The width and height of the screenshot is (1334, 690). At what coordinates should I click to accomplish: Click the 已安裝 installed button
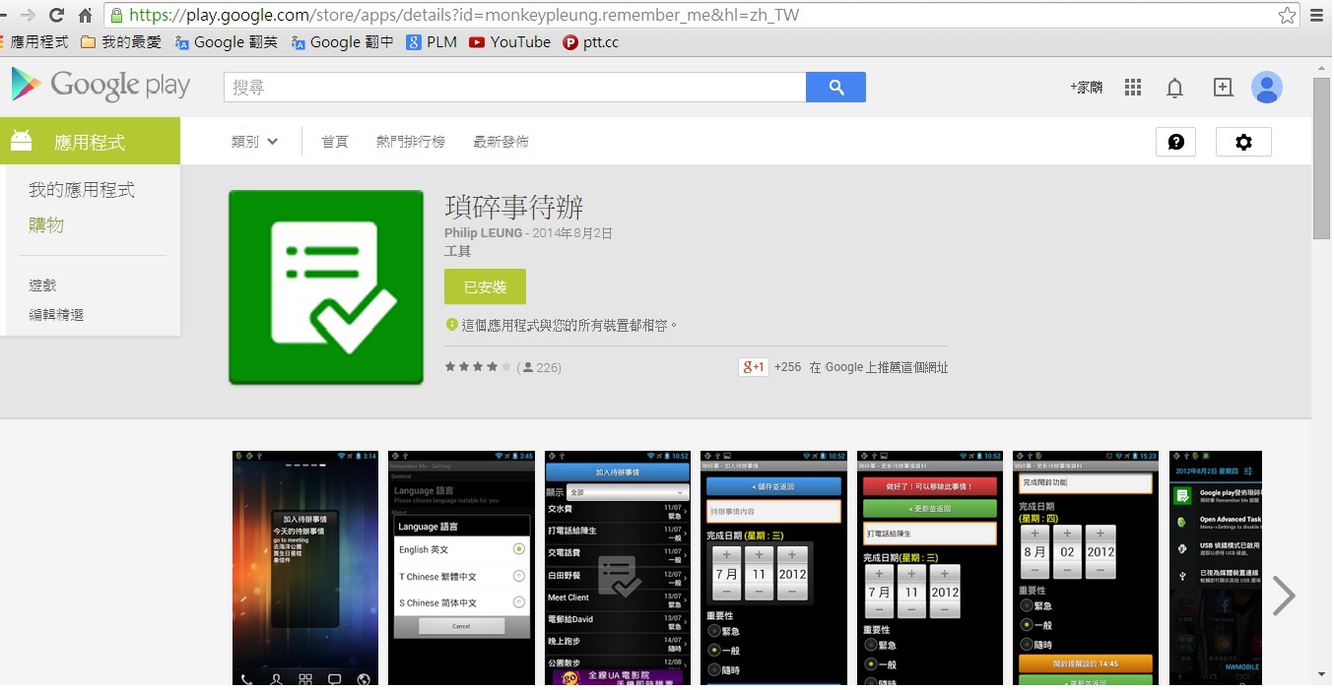[485, 286]
